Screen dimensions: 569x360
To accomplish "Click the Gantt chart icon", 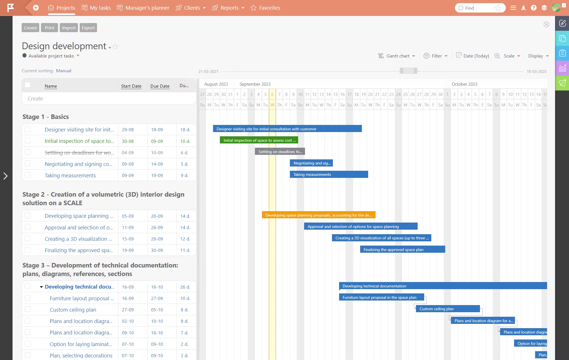I will click(x=380, y=56).
